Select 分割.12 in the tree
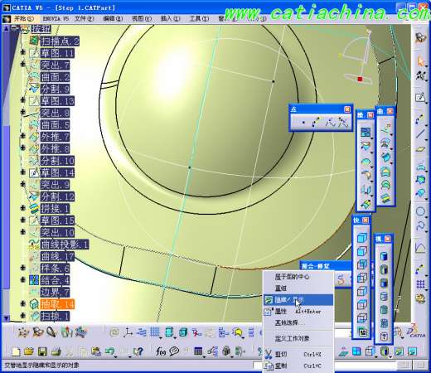 tap(57, 196)
